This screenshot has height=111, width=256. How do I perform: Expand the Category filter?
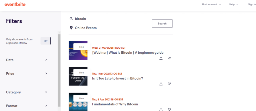point(26,92)
